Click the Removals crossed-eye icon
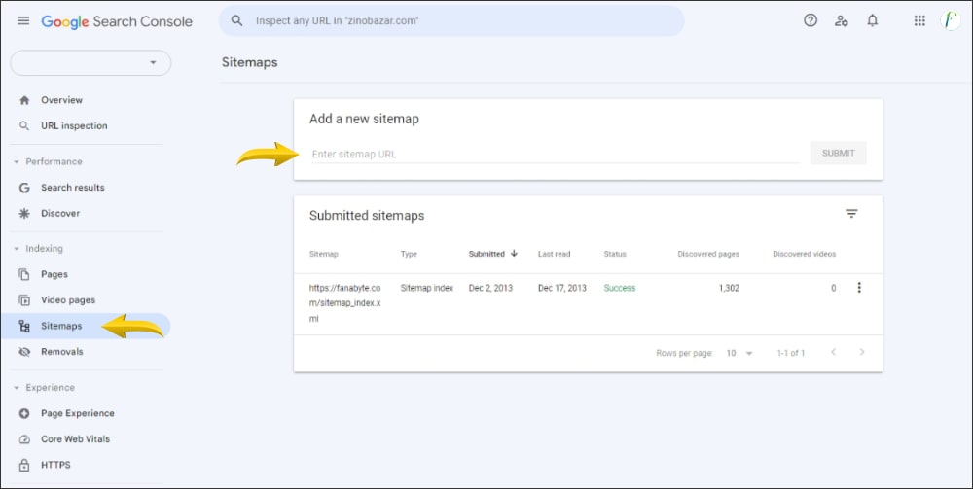 (x=24, y=351)
